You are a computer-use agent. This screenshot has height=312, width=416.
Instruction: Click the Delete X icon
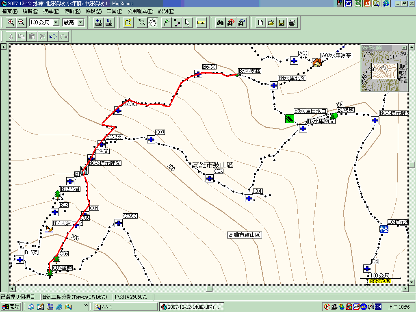[42, 36]
